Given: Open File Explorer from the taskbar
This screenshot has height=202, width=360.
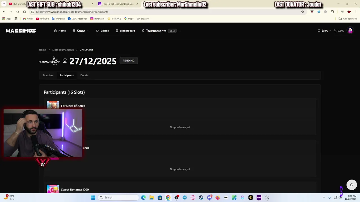Looking at the screenshot, I should pyautogui.click(x=152, y=198).
